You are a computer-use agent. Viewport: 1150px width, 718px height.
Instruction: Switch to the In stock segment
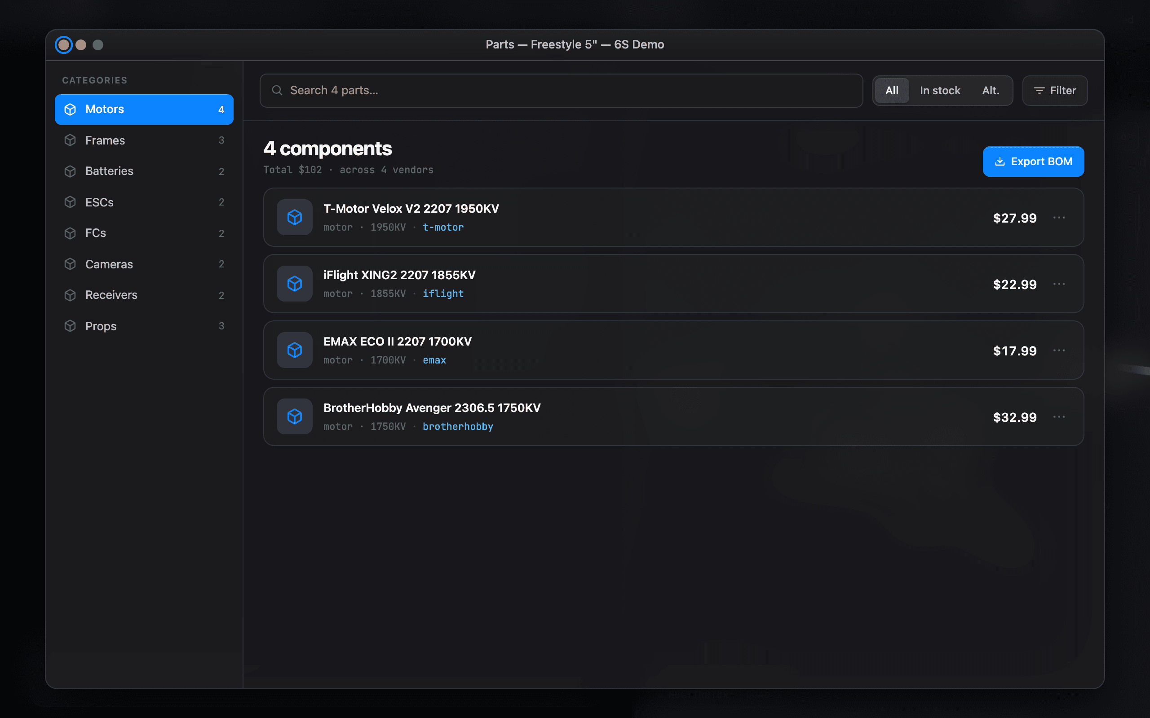click(x=940, y=90)
